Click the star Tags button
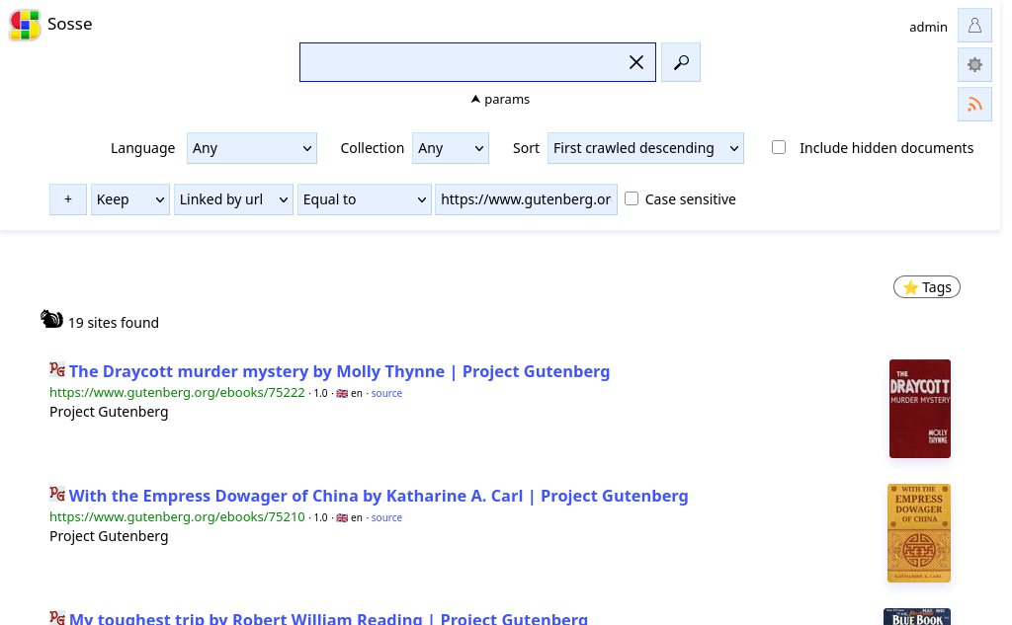The image size is (1012, 625). coord(926,287)
